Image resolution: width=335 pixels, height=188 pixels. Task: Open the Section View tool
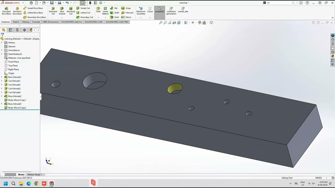(x=174, y=23)
